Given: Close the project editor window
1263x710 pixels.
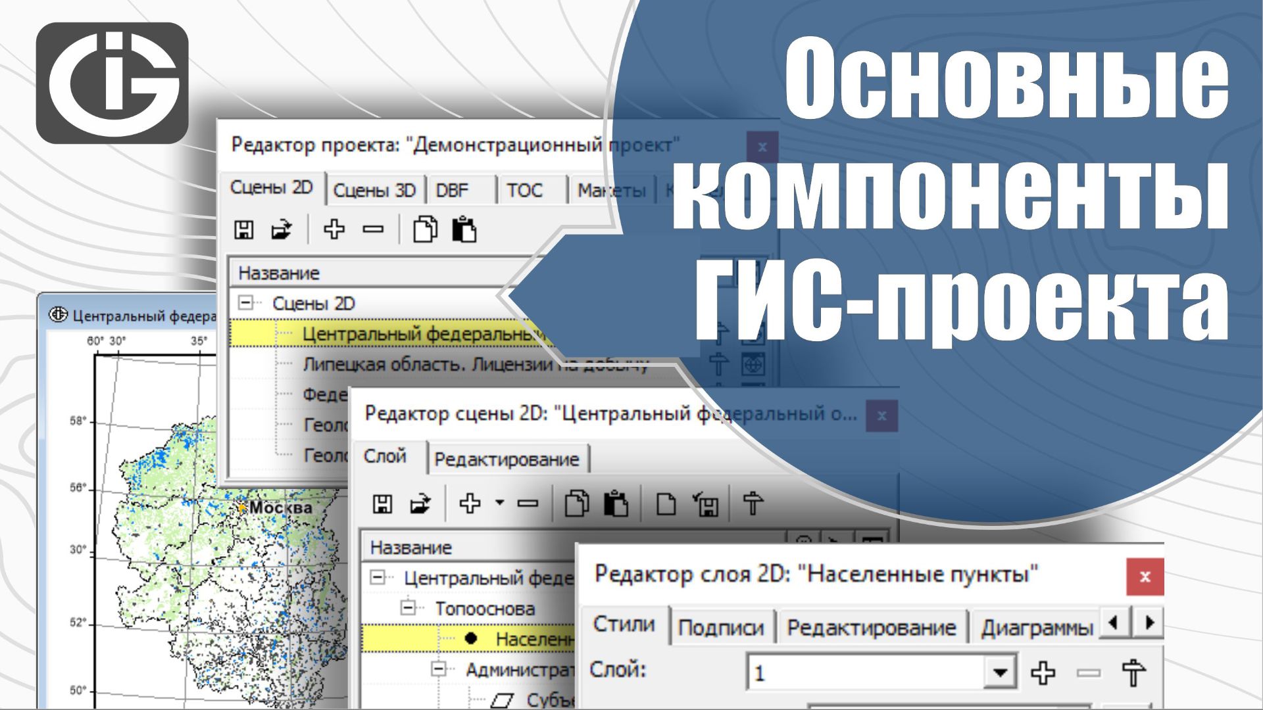Looking at the screenshot, I should tap(762, 147).
